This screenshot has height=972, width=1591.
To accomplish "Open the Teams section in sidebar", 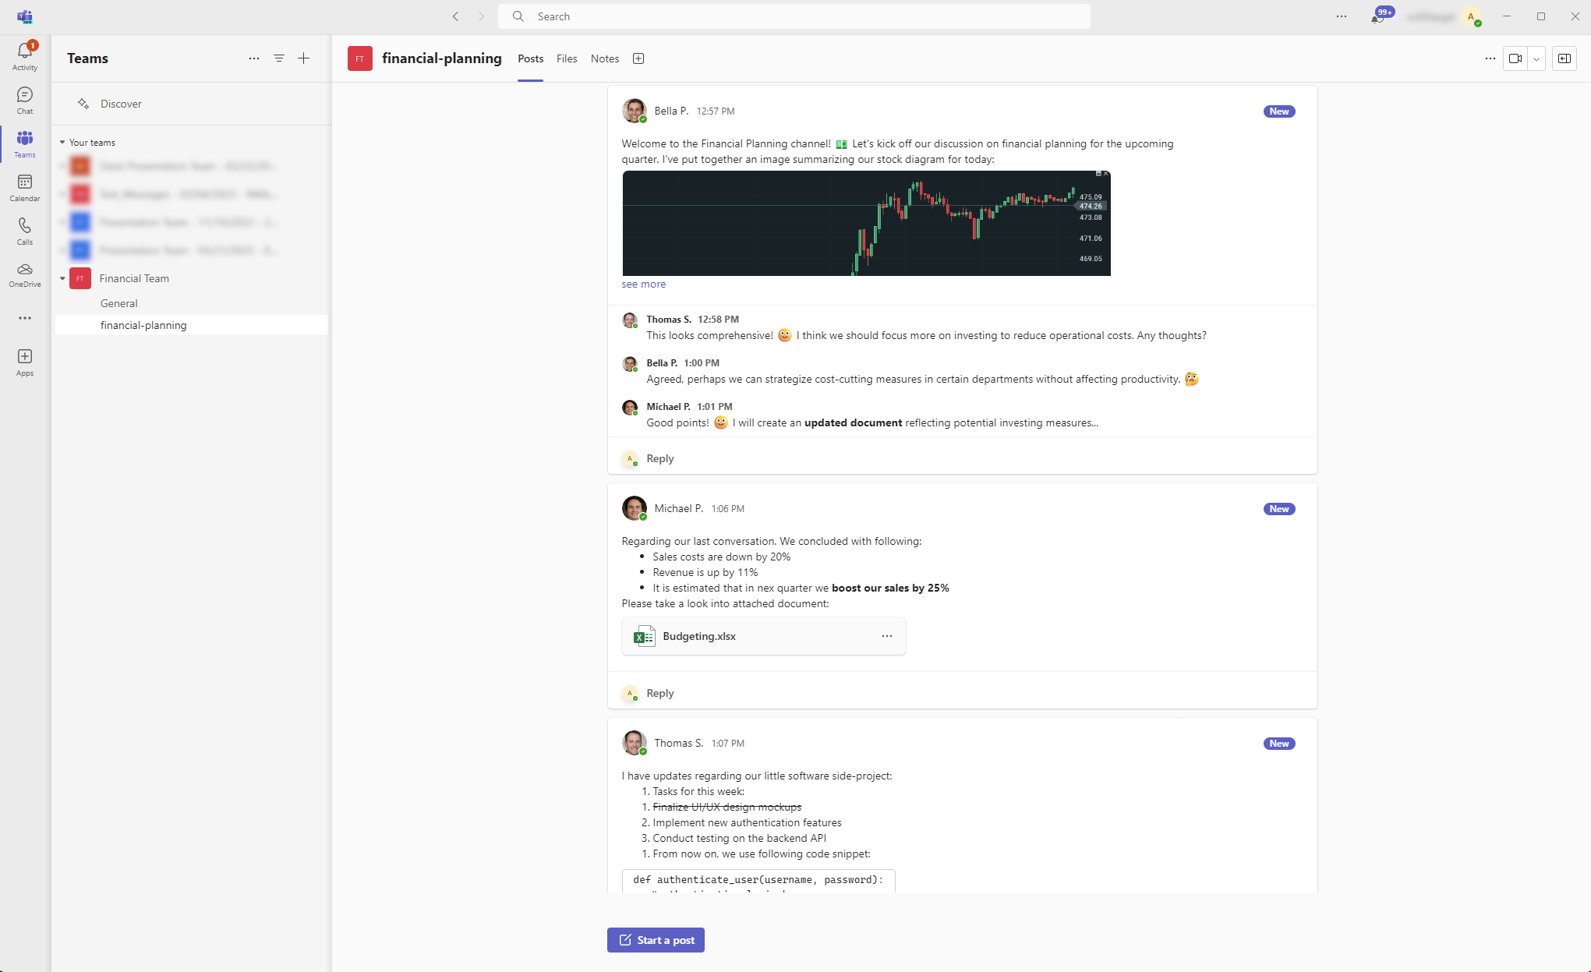I will click(x=25, y=144).
